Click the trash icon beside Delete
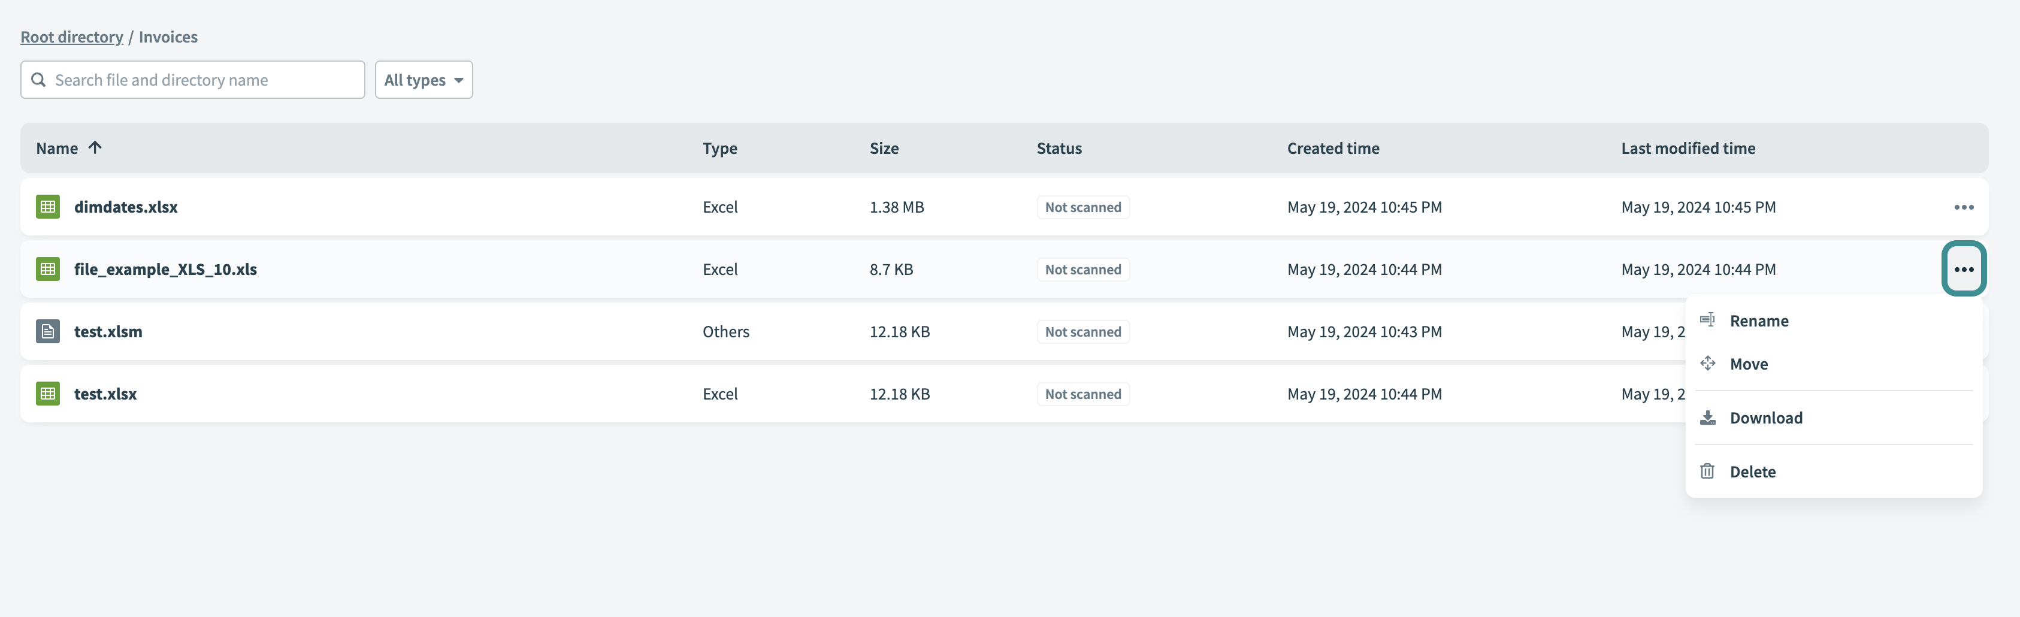The height and width of the screenshot is (617, 2020). tap(1708, 470)
